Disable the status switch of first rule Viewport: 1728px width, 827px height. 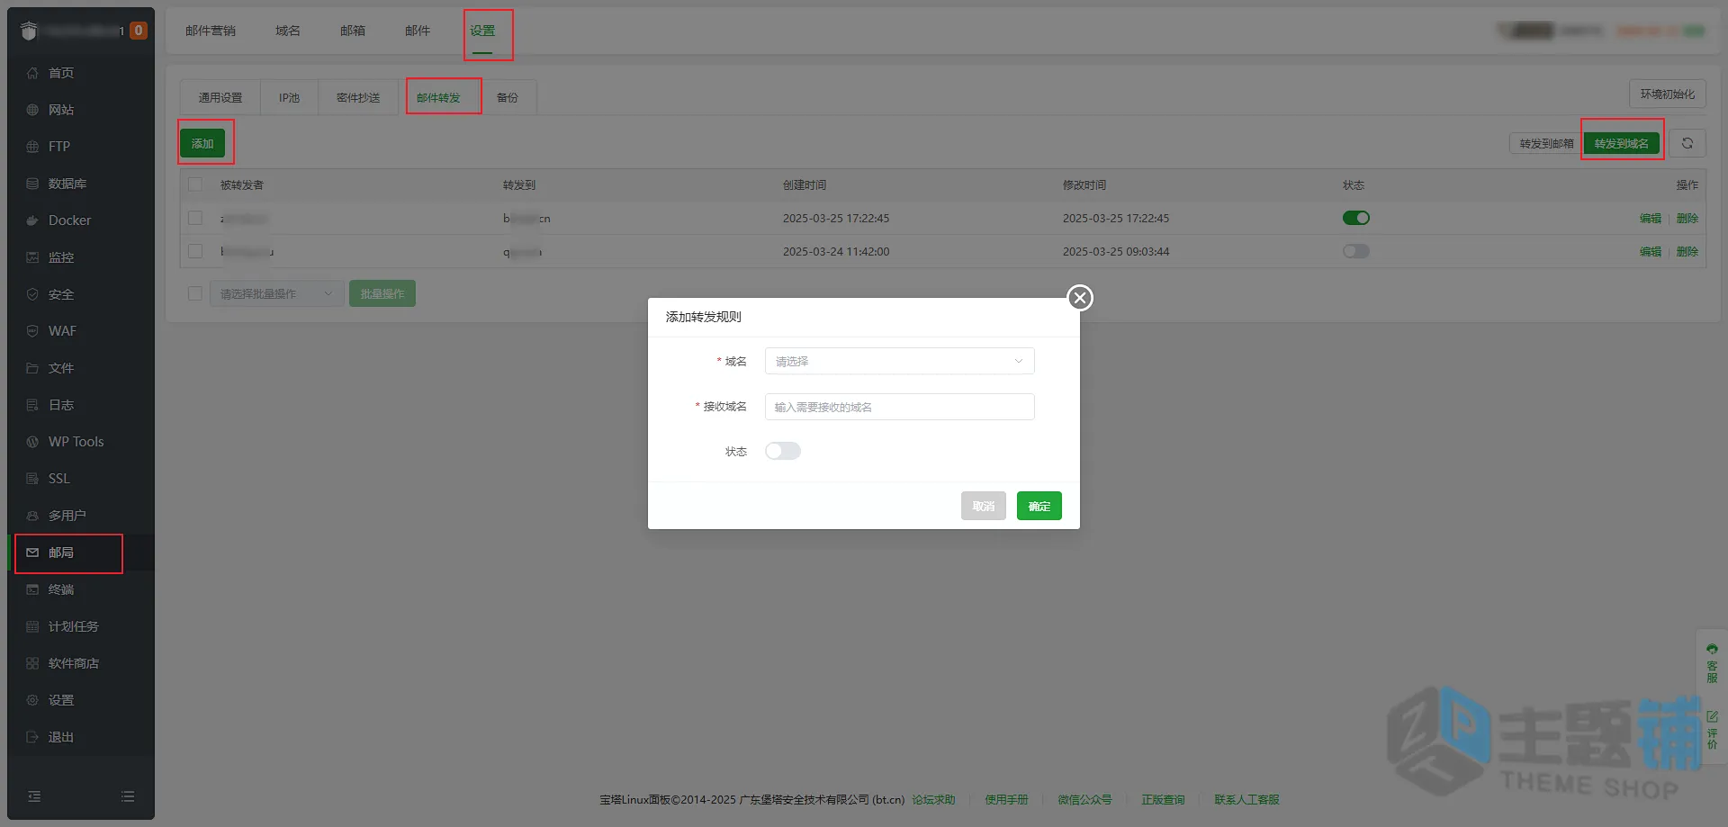[x=1355, y=218]
